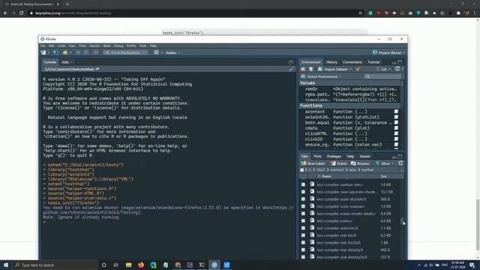Click the Files pane vertical scrollbar thumb
480x270 pixels.
402,221
